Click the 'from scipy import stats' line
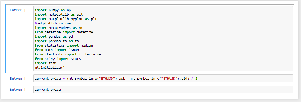 click(58, 59)
